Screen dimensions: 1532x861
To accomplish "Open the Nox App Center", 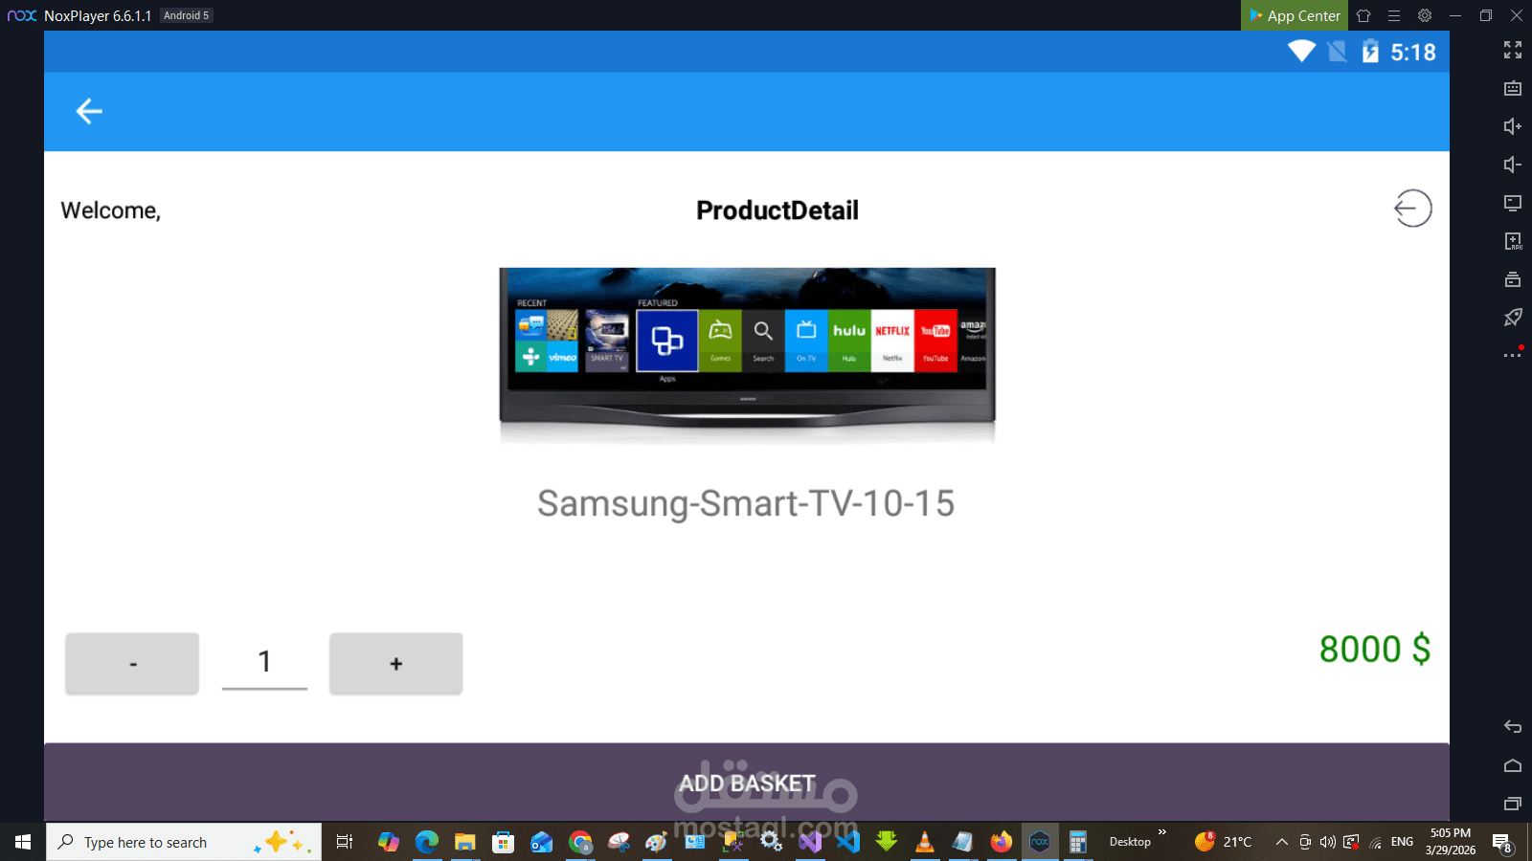I will point(1295,15).
